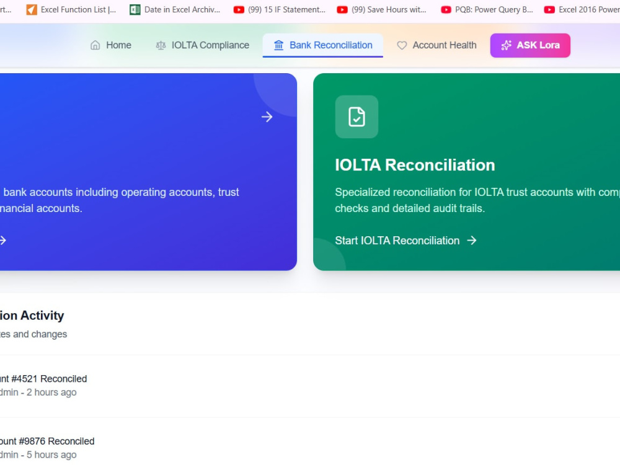Click the 2 hours ago timestamp
620x465 pixels.
(51, 392)
